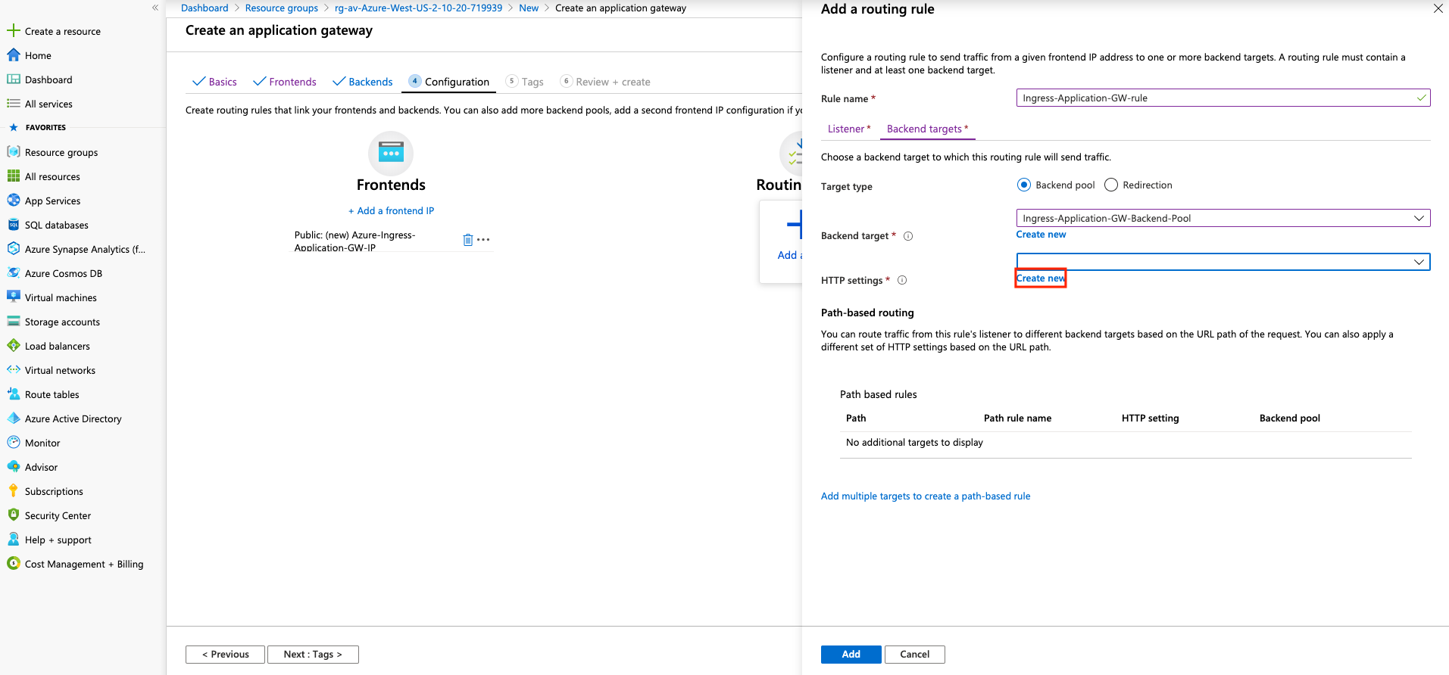Viewport: 1449px width, 675px height.
Task: Go to the Basics step tab
Action: [x=214, y=82]
